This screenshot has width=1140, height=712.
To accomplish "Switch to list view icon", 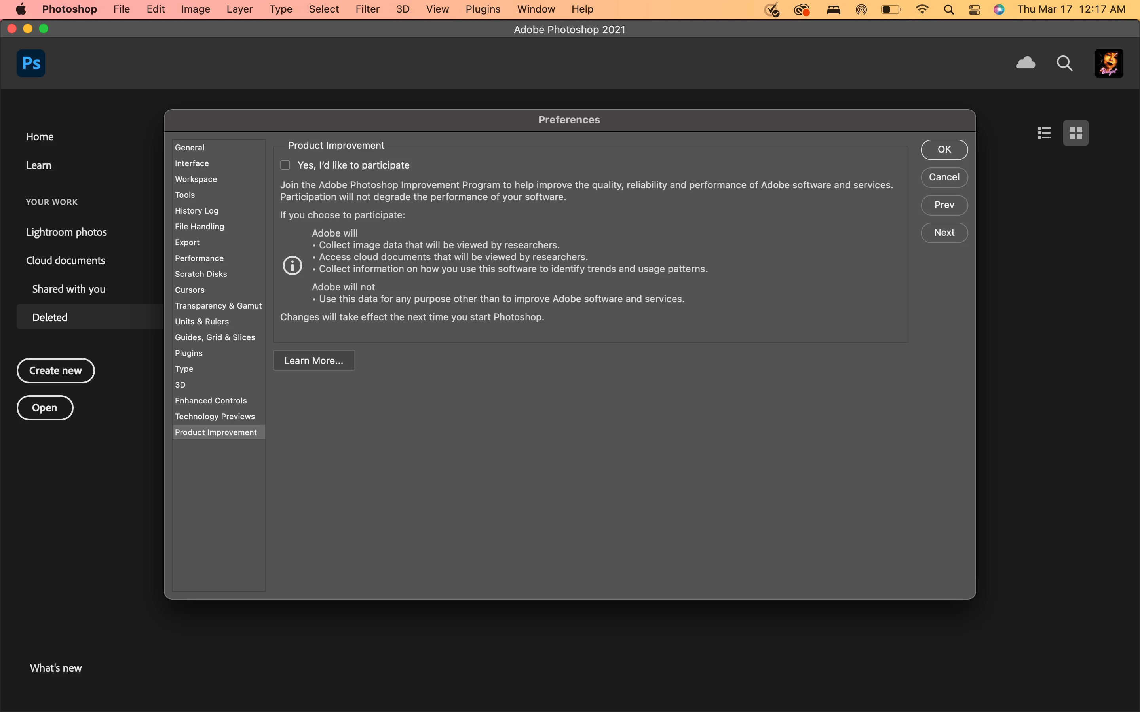I will 1044,133.
